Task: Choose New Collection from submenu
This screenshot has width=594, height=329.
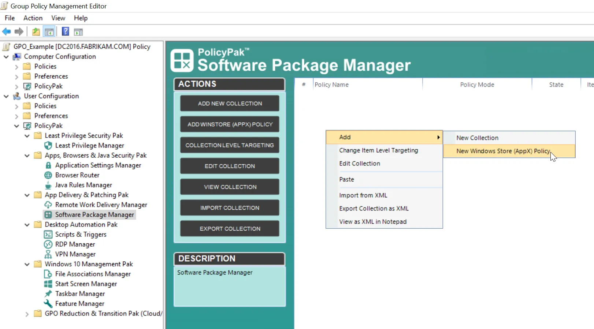Action: pyautogui.click(x=509, y=138)
